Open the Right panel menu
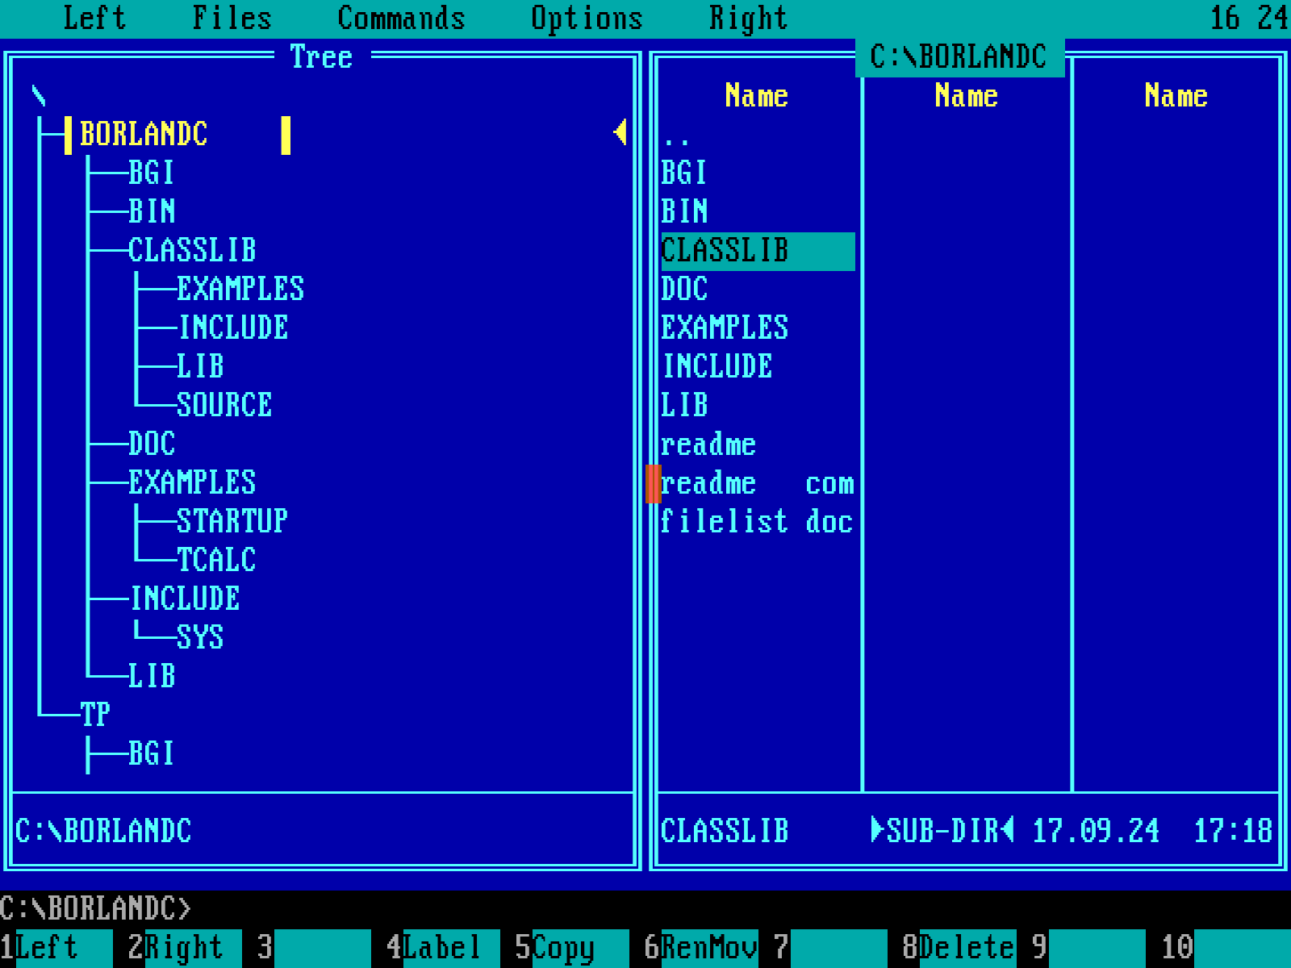 (x=748, y=17)
